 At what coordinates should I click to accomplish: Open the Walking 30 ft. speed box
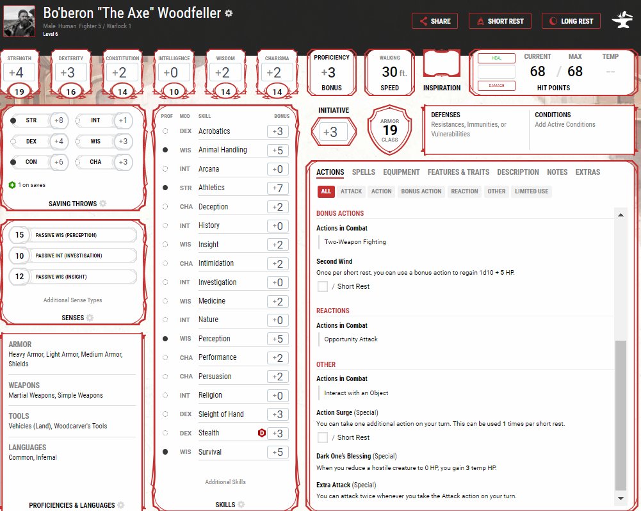click(389, 72)
